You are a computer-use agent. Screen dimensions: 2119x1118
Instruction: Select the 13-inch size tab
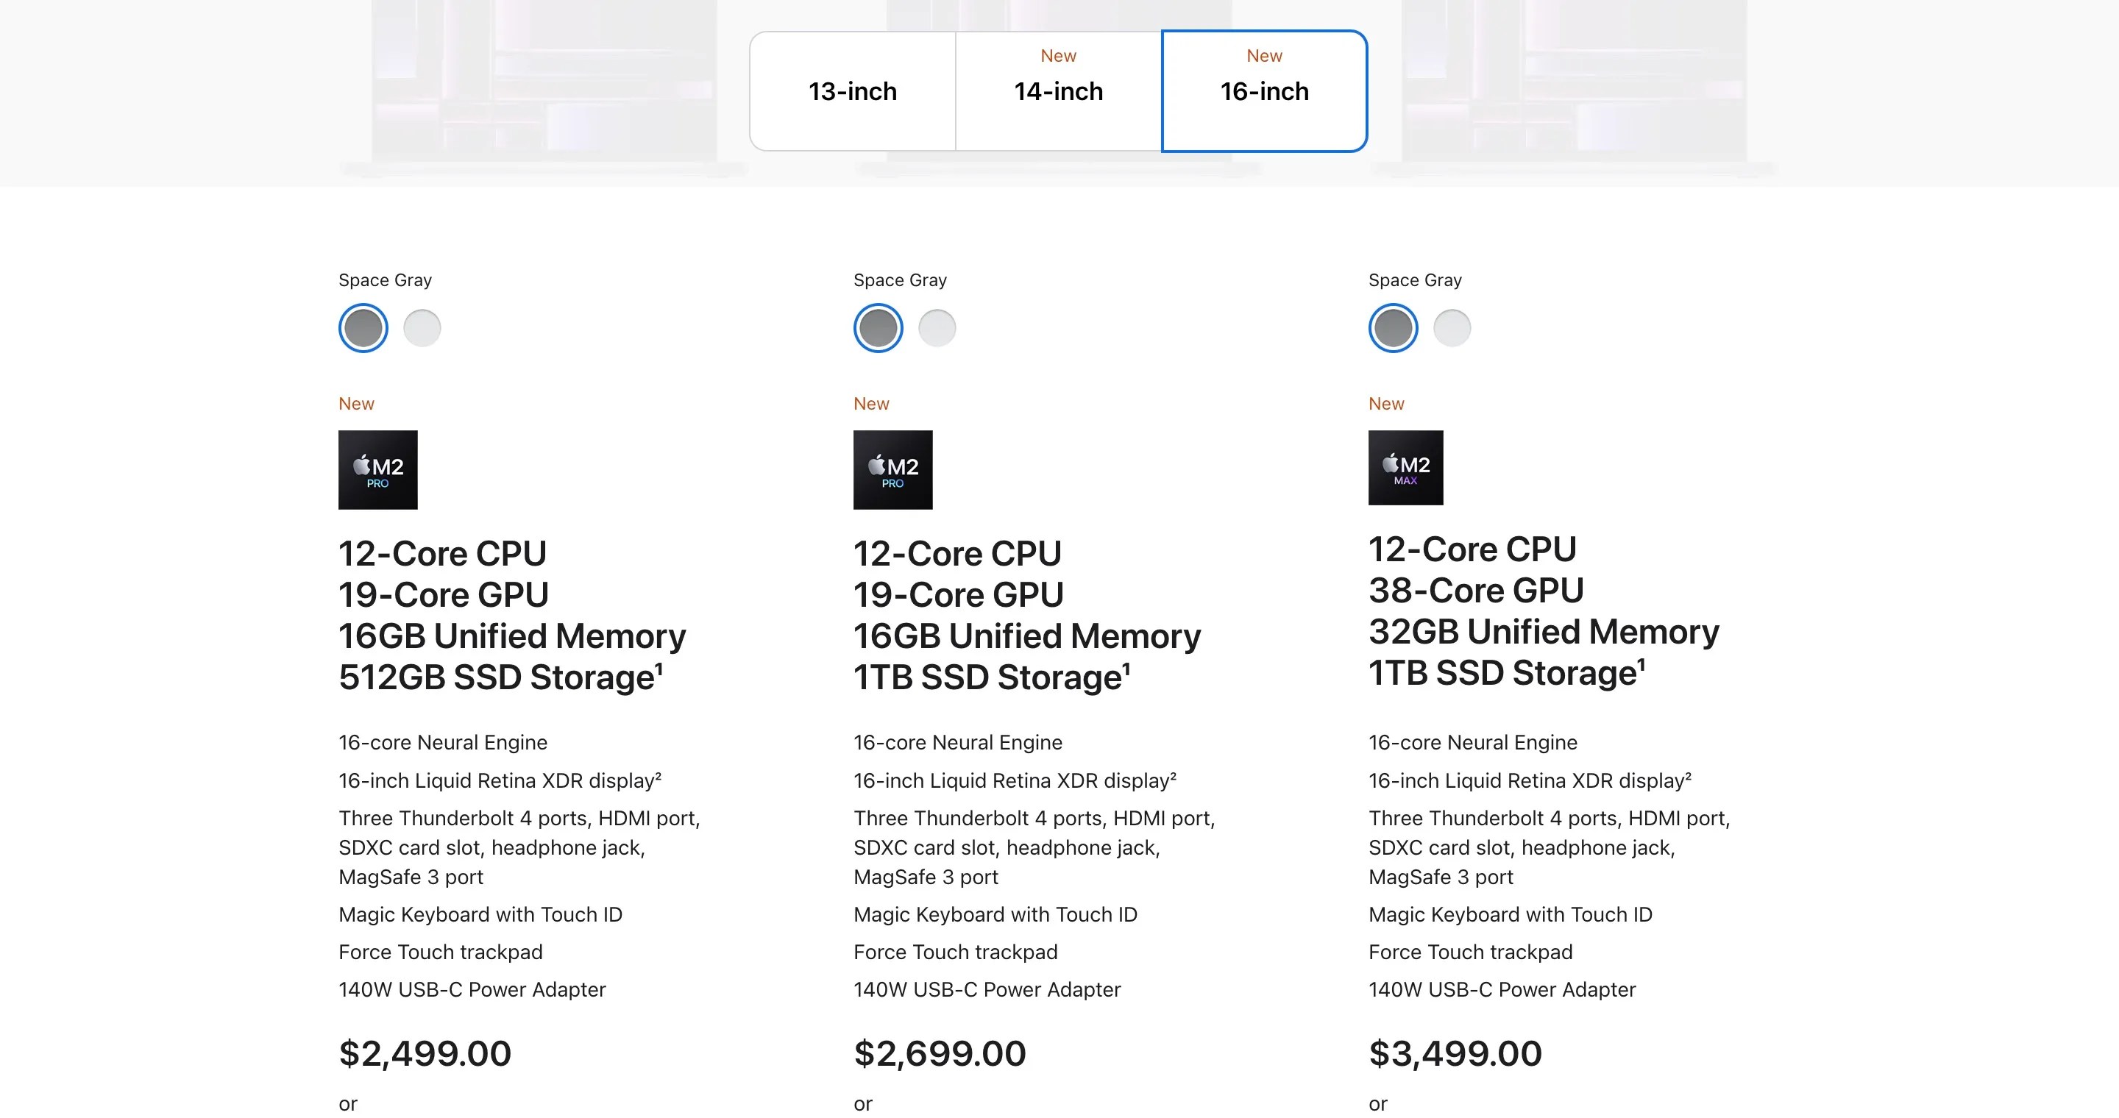[x=852, y=91]
